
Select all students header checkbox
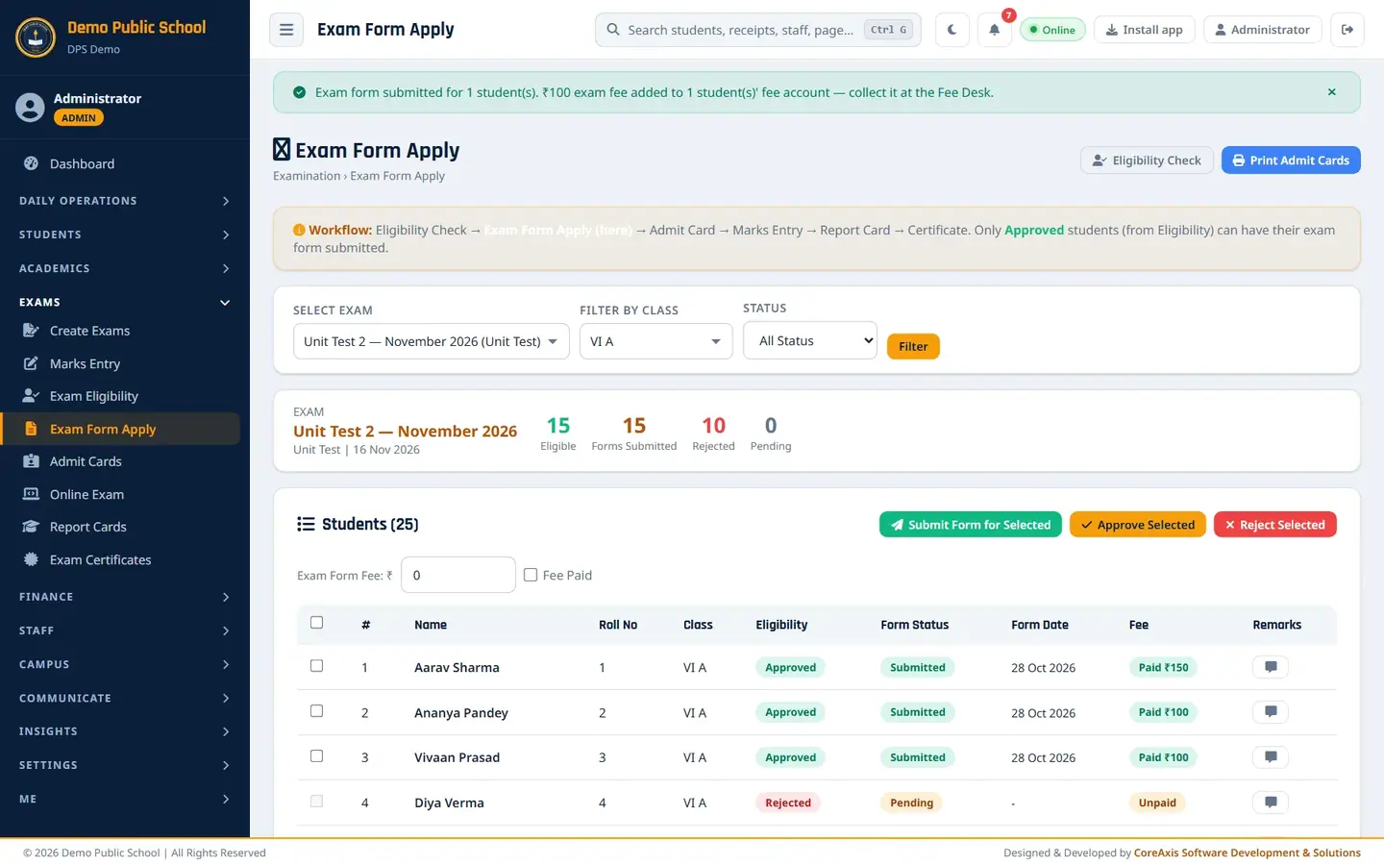(x=317, y=623)
